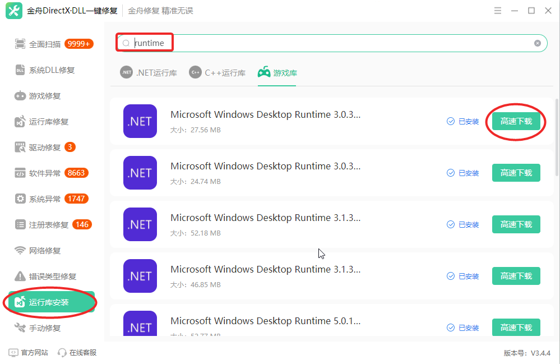Click the monitor icon next to 官方网站
The height and width of the screenshot is (364, 560).
(13, 353)
